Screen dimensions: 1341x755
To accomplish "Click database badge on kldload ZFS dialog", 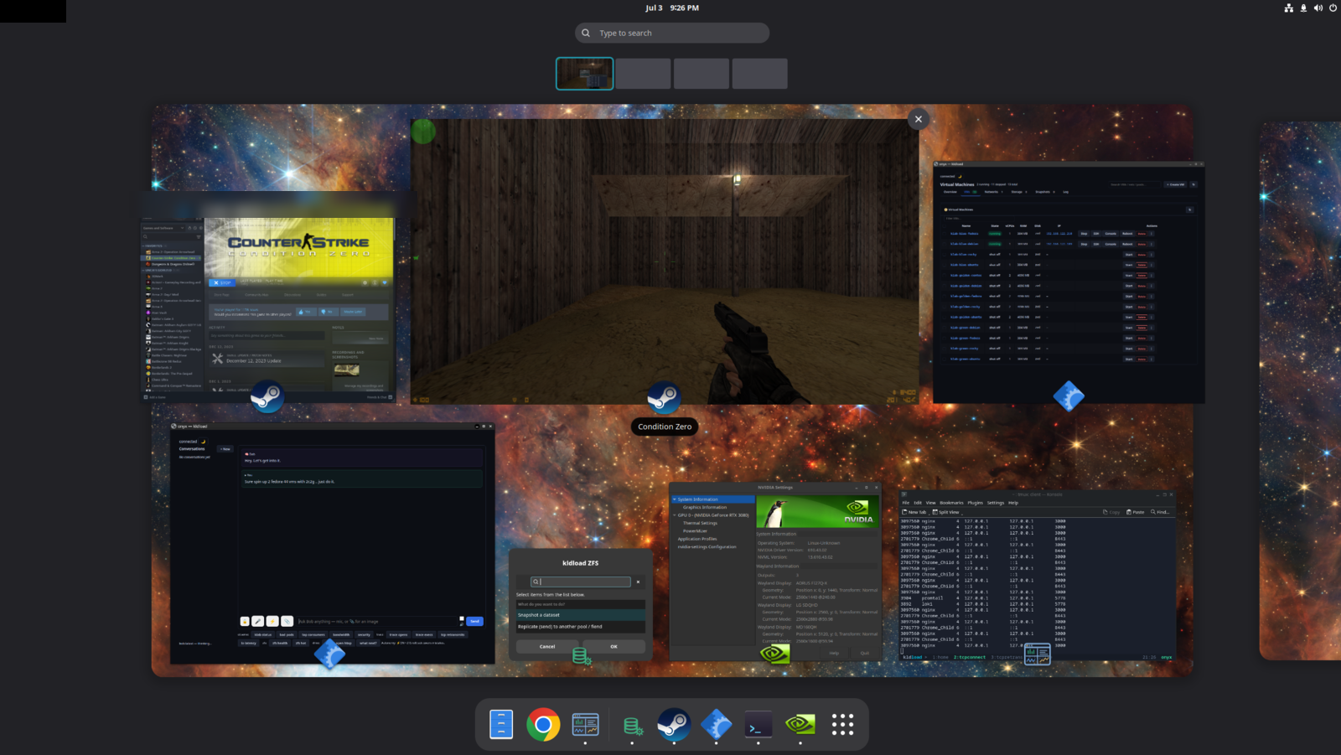I will [x=581, y=655].
